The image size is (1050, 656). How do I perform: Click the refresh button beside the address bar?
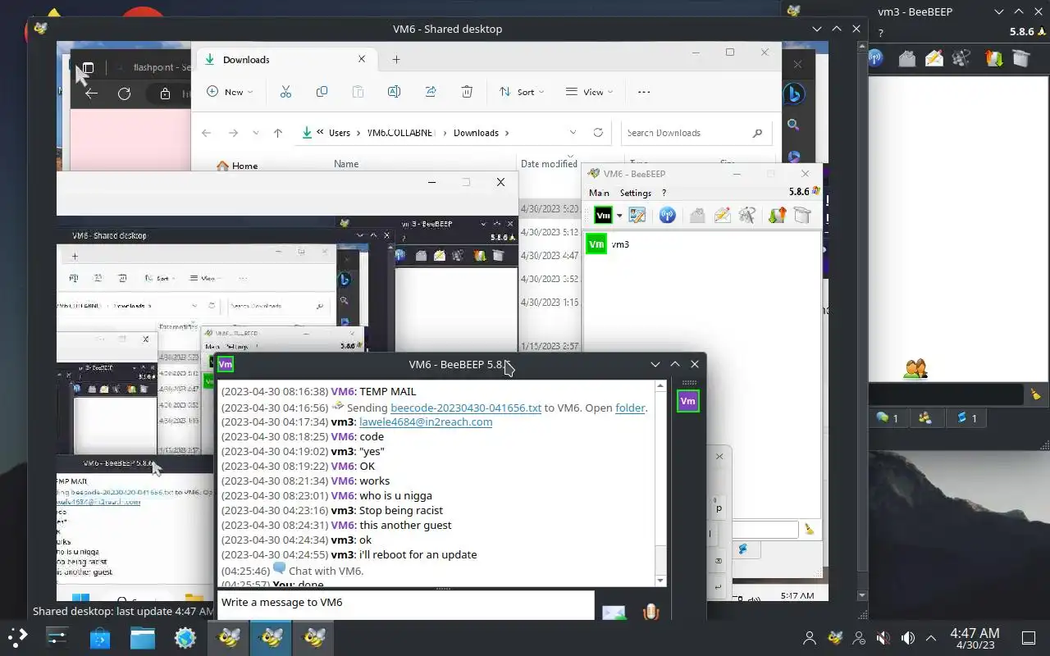(598, 133)
